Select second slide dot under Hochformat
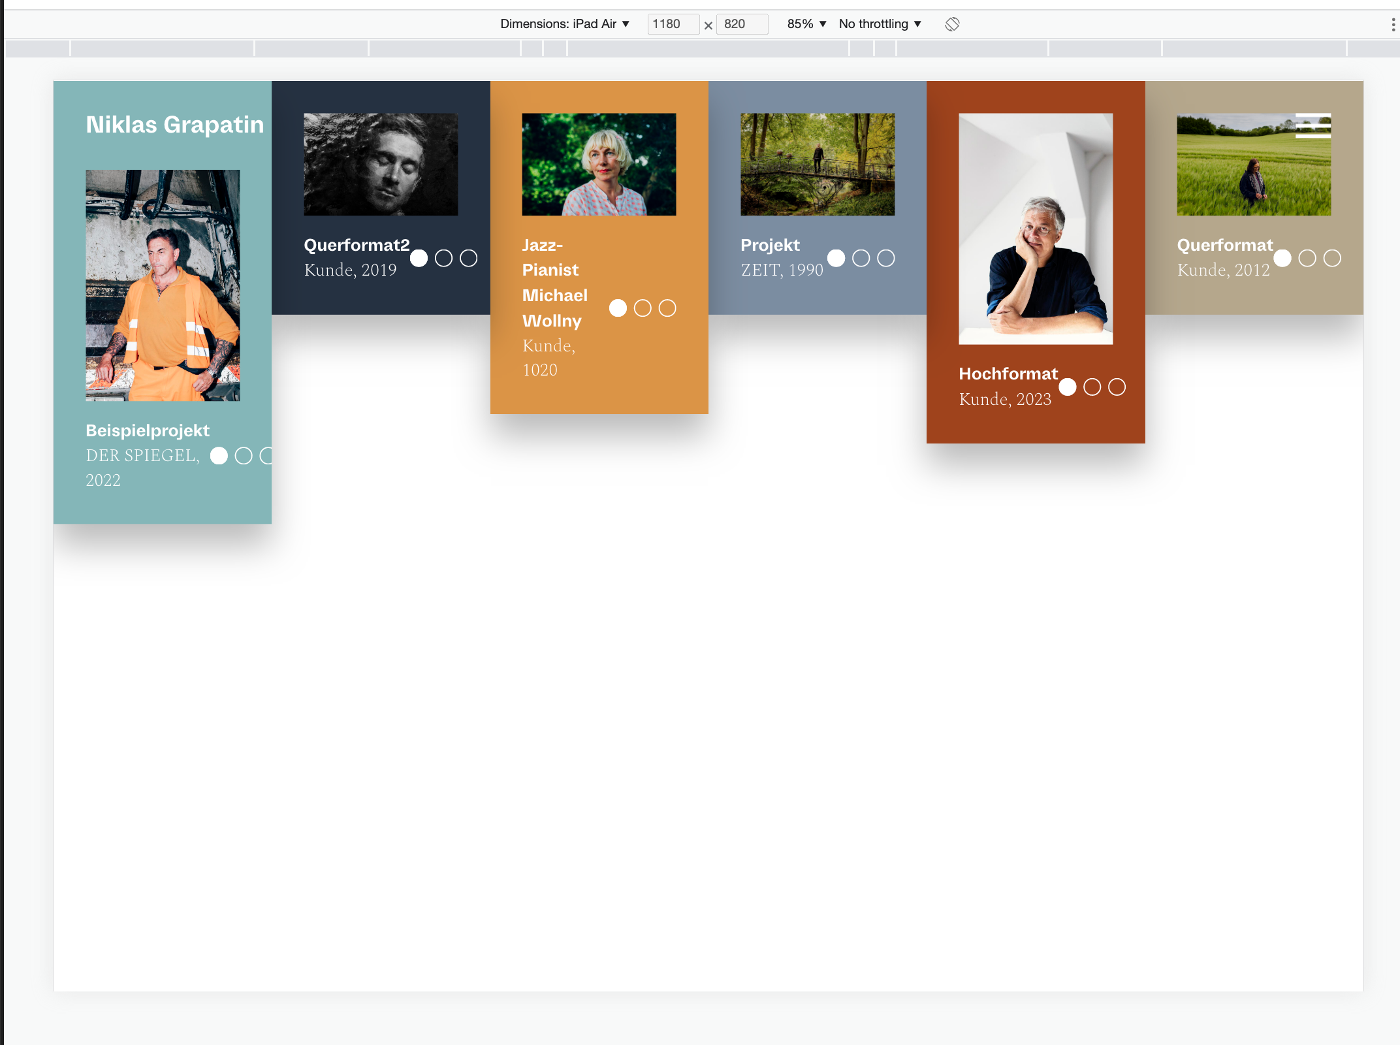Viewport: 1400px width, 1045px height. click(x=1092, y=387)
